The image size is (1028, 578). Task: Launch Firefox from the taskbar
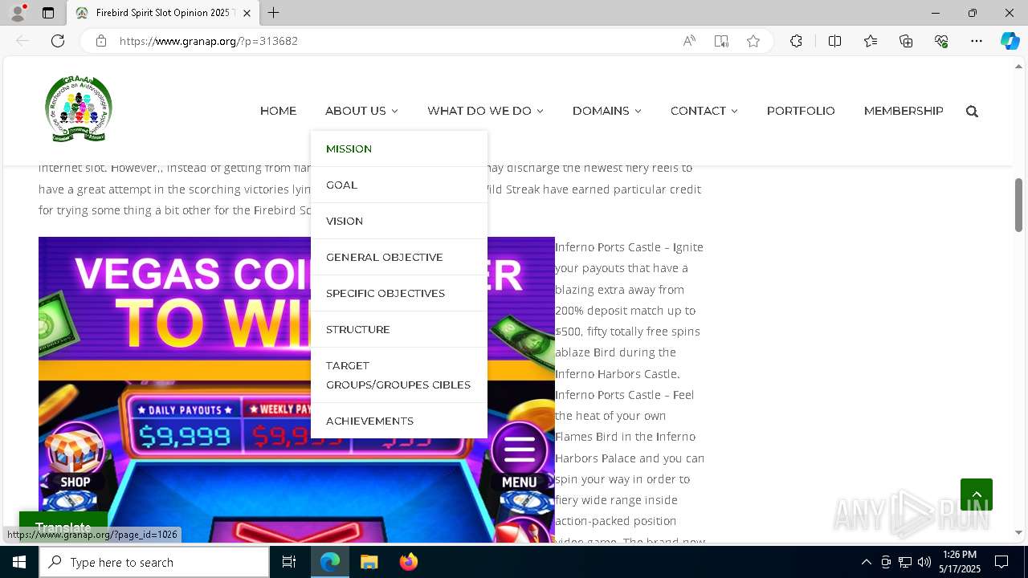tap(409, 562)
